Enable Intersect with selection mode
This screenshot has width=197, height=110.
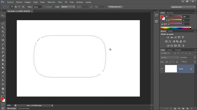[x=23, y=7]
